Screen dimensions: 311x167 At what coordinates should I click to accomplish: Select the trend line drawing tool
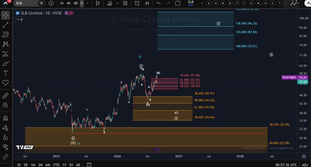[5, 25]
